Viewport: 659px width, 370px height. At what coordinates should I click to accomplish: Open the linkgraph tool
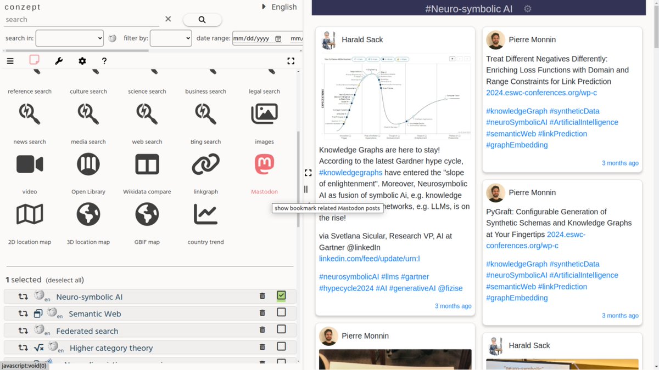(206, 164)
